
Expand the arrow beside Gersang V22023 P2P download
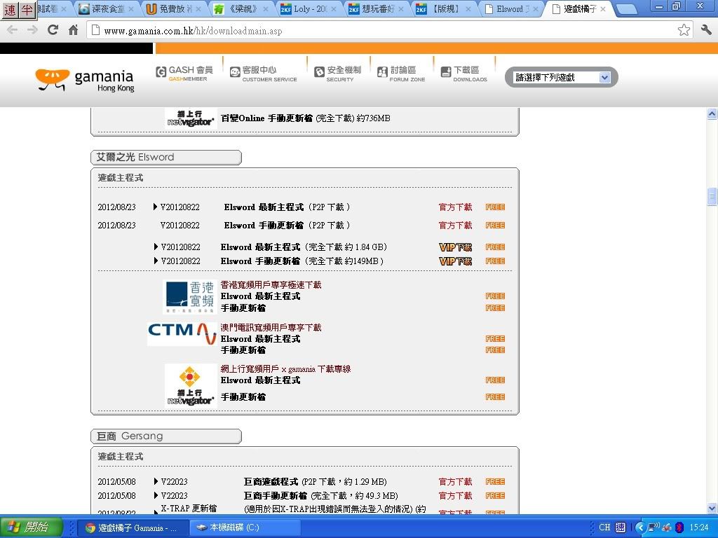(156, 481)
